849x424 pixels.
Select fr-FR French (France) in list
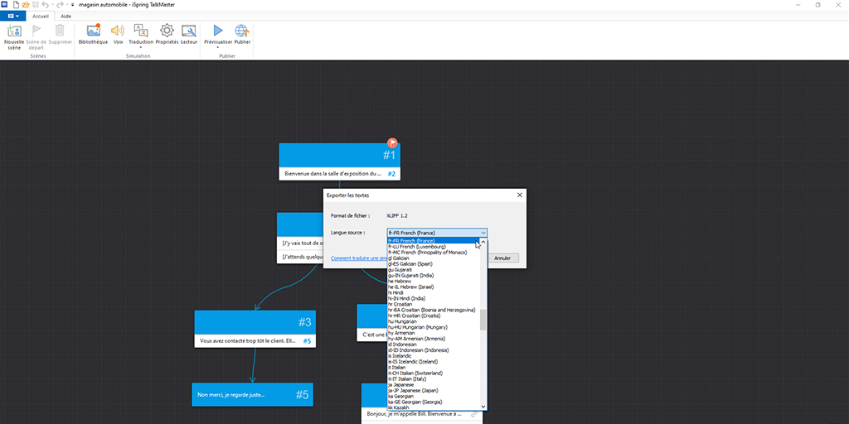(433, 241)
